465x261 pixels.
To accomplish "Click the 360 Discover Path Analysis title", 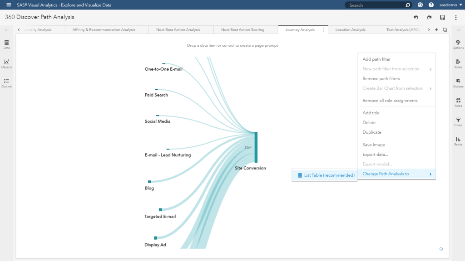I will click(40, 17).
